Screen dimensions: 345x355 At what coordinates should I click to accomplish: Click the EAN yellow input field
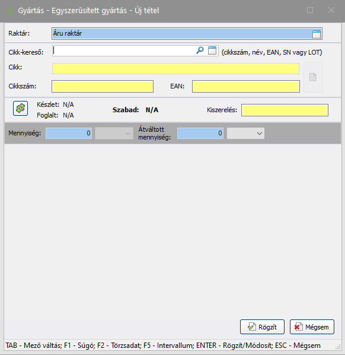tap(246, 86)
